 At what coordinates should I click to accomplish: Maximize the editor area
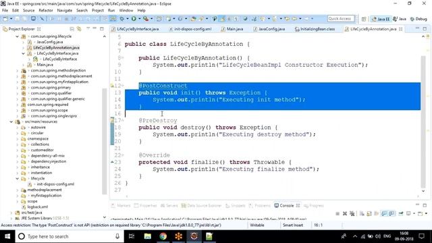point(425,28)
